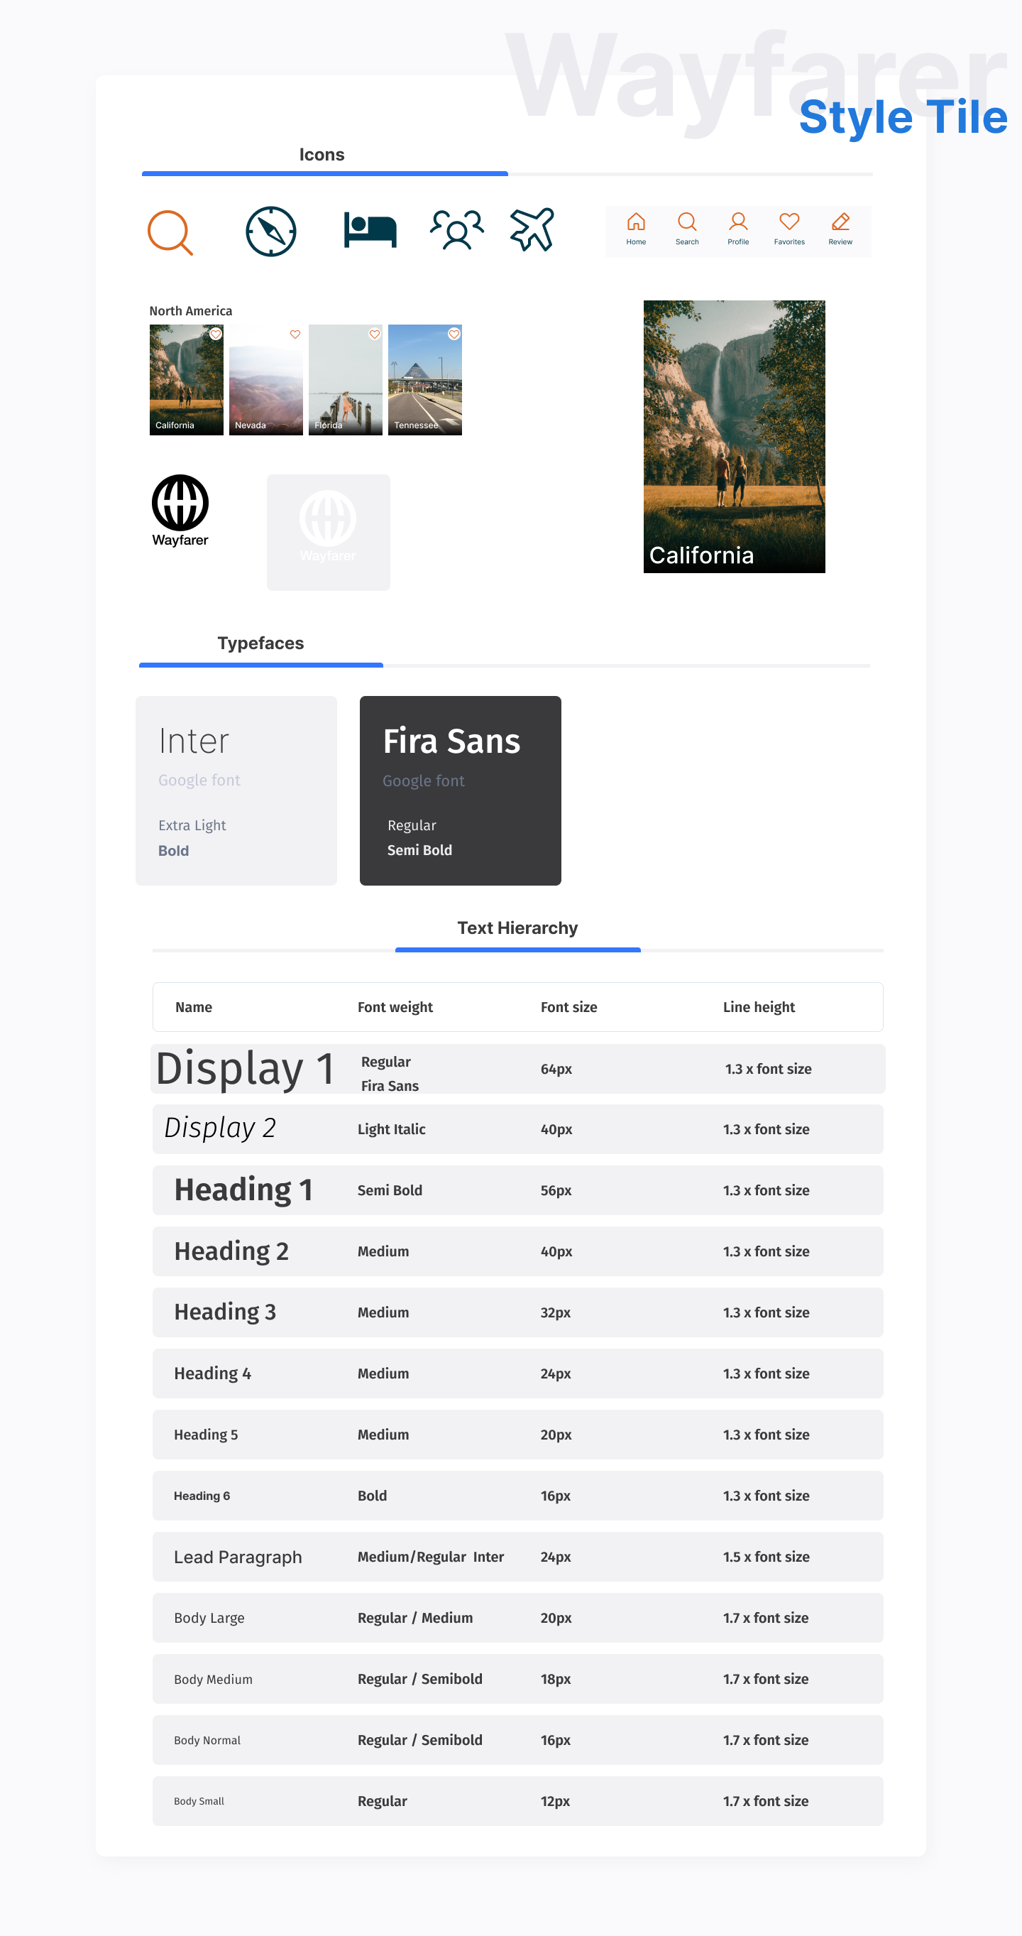Open the Nevada thumbnail card
This screenshot has width=1022, height=1936.
[266, 380]
